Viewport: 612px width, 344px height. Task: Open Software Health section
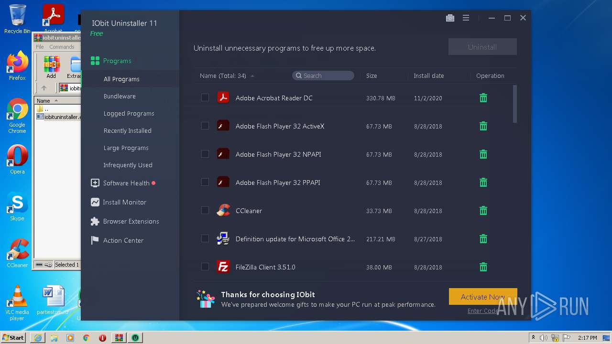tap(123, 183)
